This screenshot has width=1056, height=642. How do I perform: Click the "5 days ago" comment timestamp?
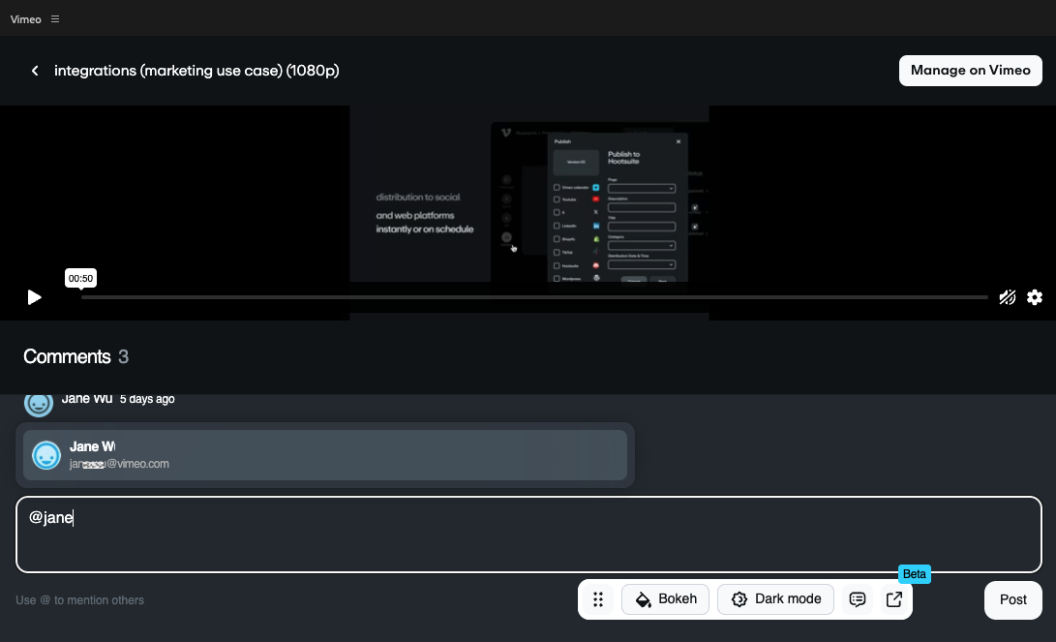[x=147, y=399]
